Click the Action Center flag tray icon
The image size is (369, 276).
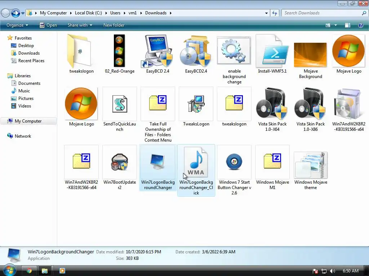click(x=315, y=271)
